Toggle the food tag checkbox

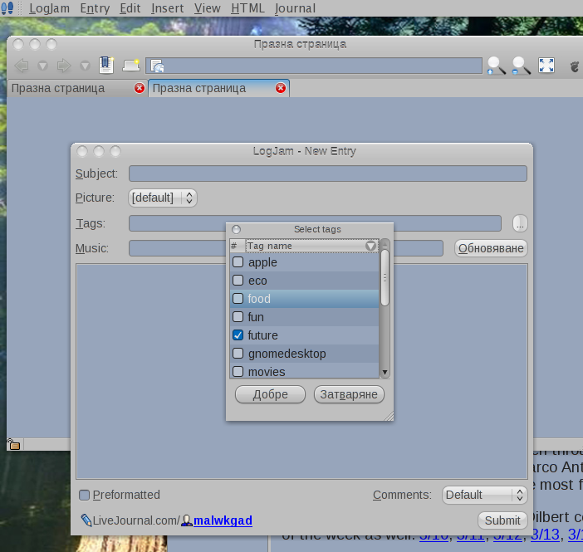click(238, 299)
